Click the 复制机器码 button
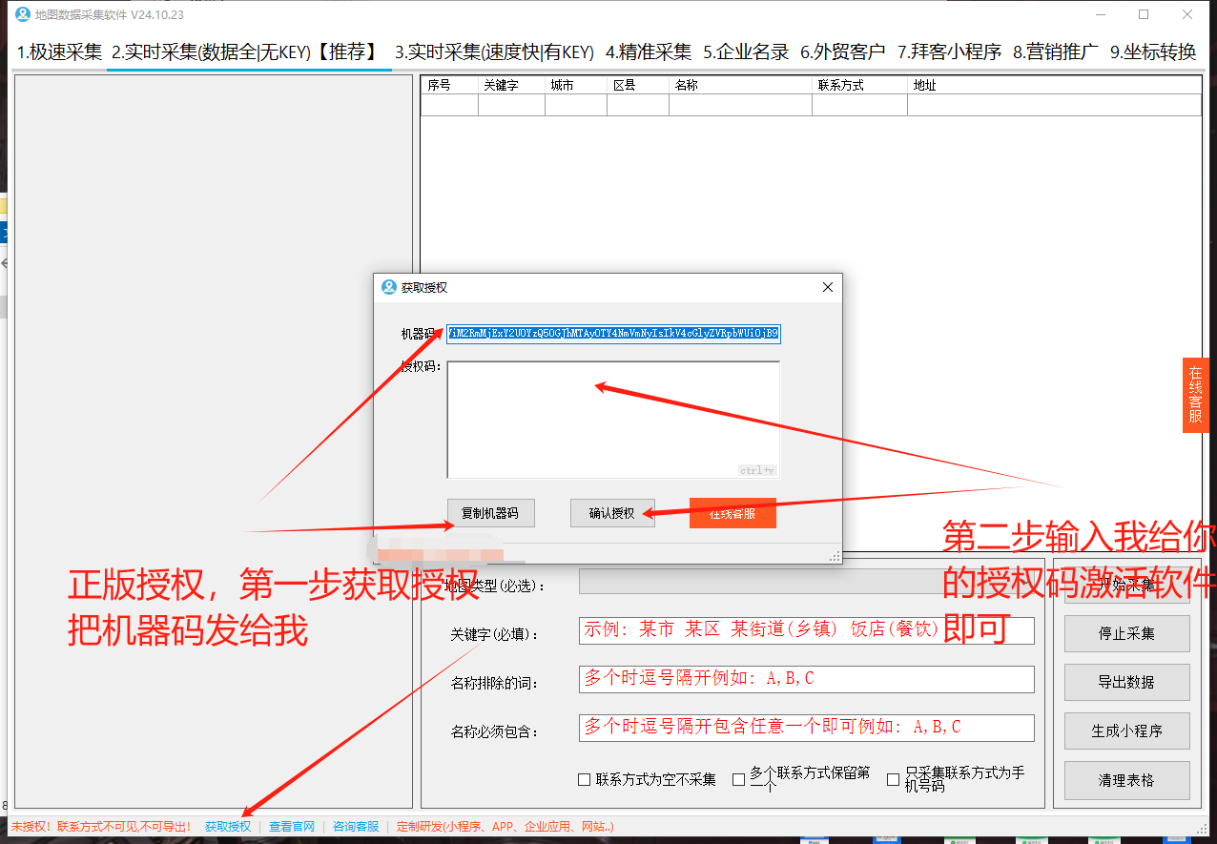1217x844 pixels. (490, 513)
